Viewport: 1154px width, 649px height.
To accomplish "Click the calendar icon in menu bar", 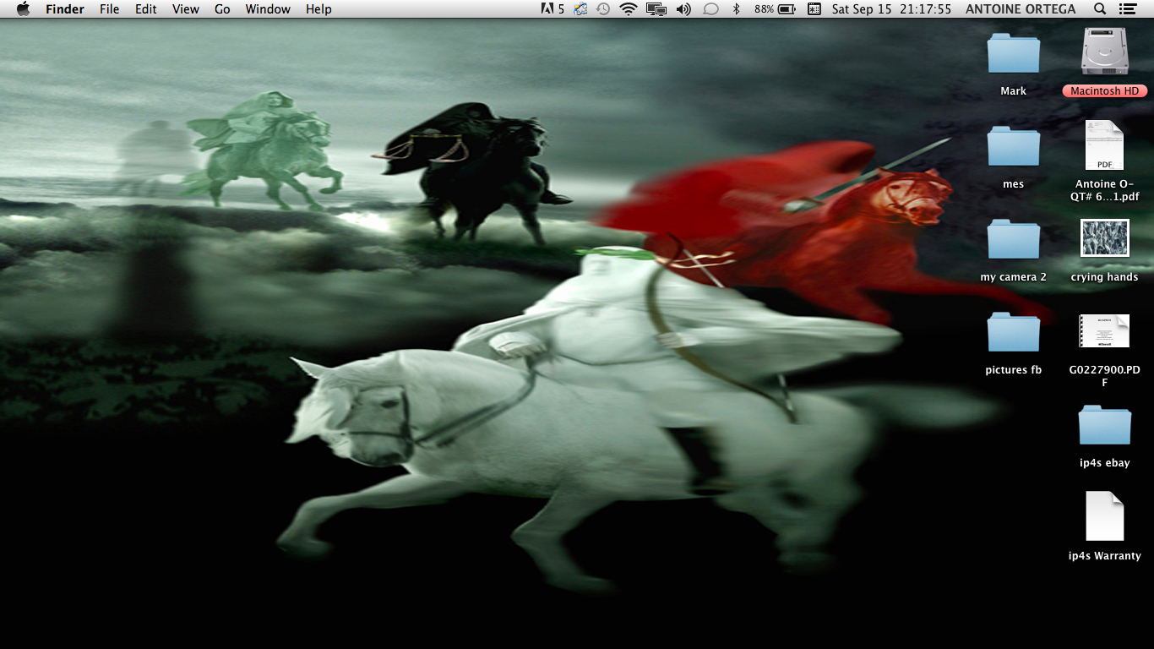I will (814, 9).
